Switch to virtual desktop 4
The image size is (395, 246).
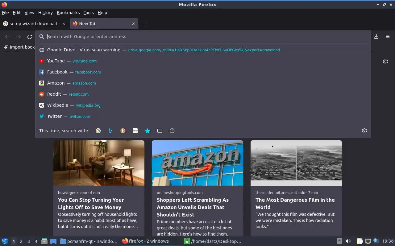[36, 241]
